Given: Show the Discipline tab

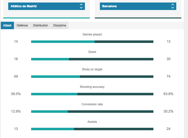Looking at the screenshot, I should pos(60,25).
